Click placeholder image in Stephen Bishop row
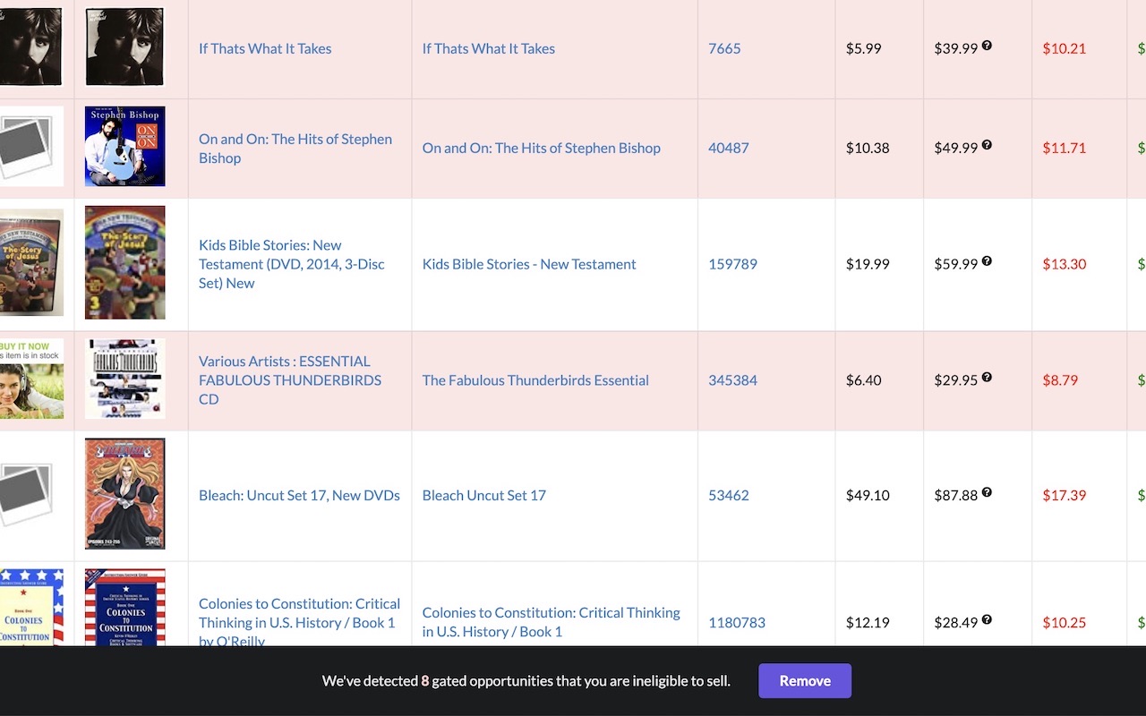This screenshot has width=1146, height=716. click(x=27, y=147)
